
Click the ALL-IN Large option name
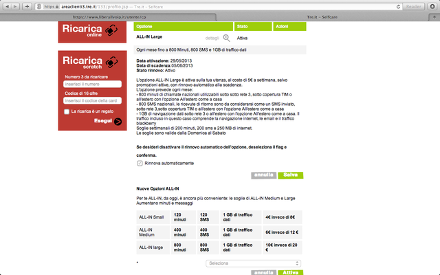point(149,36)
